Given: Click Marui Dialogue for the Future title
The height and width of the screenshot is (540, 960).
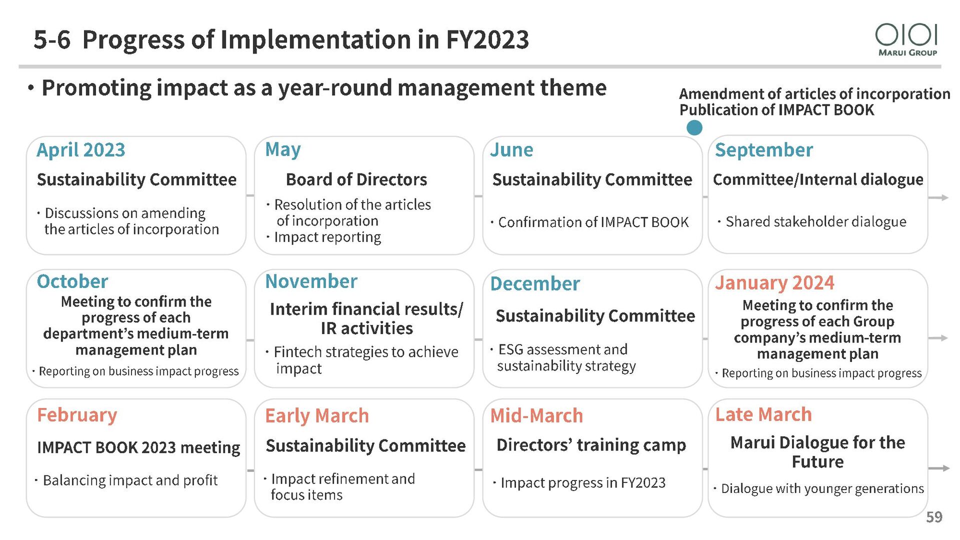Looking at the screenshot, I should tap(817, 452).
